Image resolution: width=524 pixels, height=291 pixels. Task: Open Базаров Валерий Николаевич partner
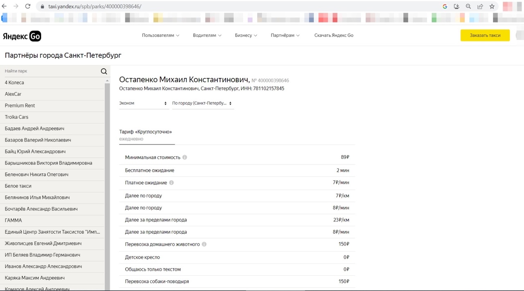tap(52, 140)
